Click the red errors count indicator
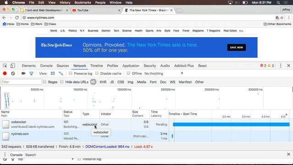293x165 pixels. click(263, 66)
